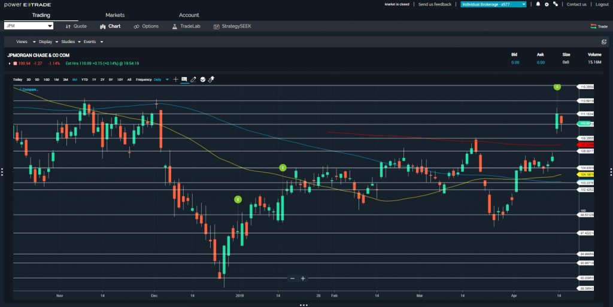Click JPMORGAN CHASE & CO COM title
613x307 pixels.
pos(38,55)
